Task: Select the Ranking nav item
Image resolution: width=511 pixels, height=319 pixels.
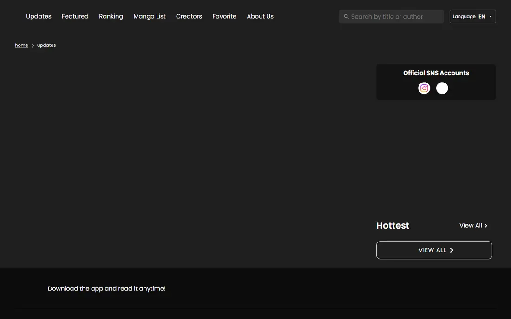Action: click(x=111, y=16)
